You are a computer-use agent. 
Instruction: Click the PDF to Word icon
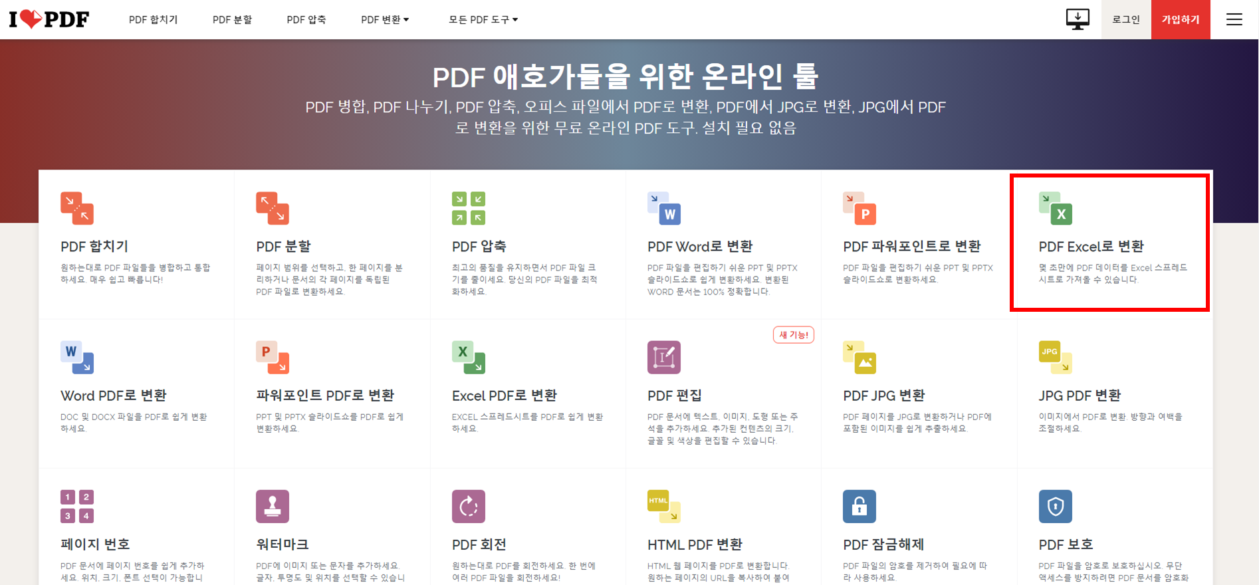click(664, 208)
